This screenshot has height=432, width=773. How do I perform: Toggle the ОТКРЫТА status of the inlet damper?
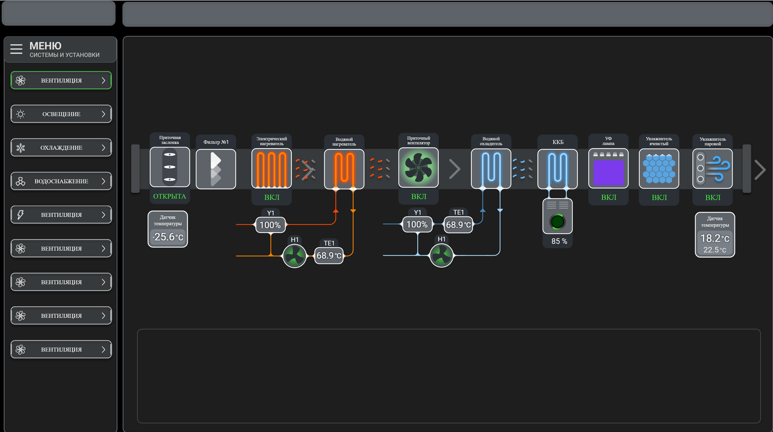[x=169, y=196]
